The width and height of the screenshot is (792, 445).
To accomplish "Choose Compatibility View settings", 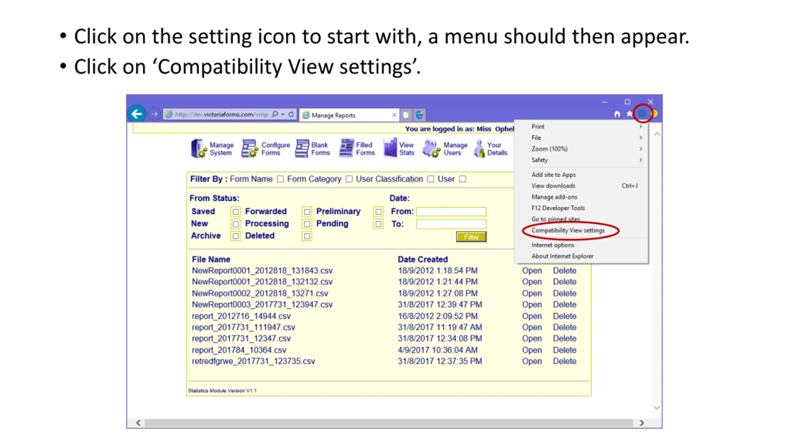I will click(582, 231).
